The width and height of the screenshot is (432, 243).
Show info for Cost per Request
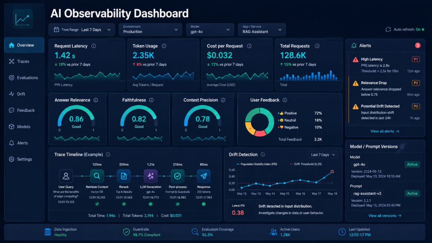[249, 46]
